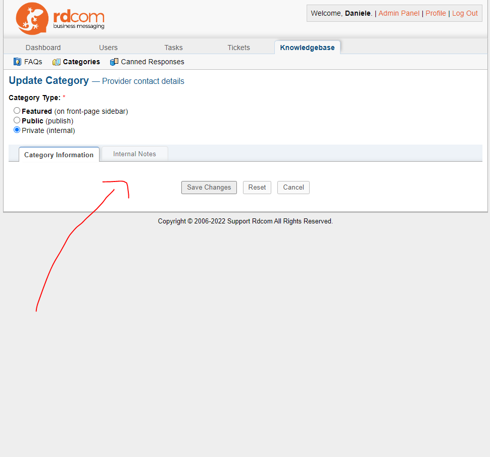Click the Knowledgebase tab
490x457 pixels.
307,48
